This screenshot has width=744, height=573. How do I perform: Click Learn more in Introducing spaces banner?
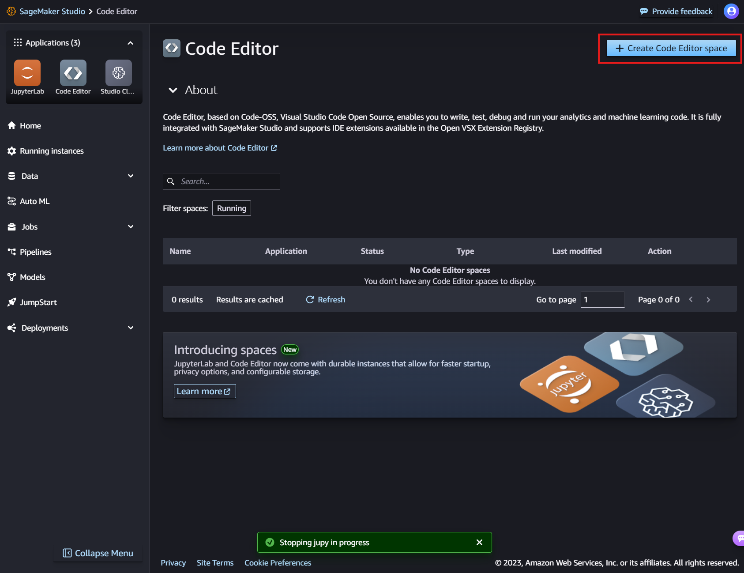[x=205, y=391]
